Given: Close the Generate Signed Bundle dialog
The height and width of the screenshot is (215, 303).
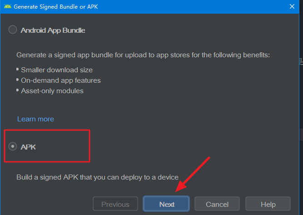Looking at the screenshot, I should coord(292,6).
